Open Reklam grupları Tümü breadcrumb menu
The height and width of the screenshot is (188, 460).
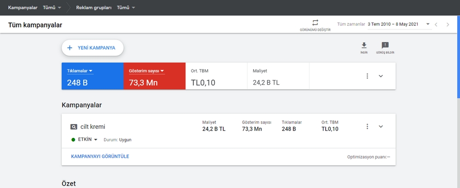(126, 8)
